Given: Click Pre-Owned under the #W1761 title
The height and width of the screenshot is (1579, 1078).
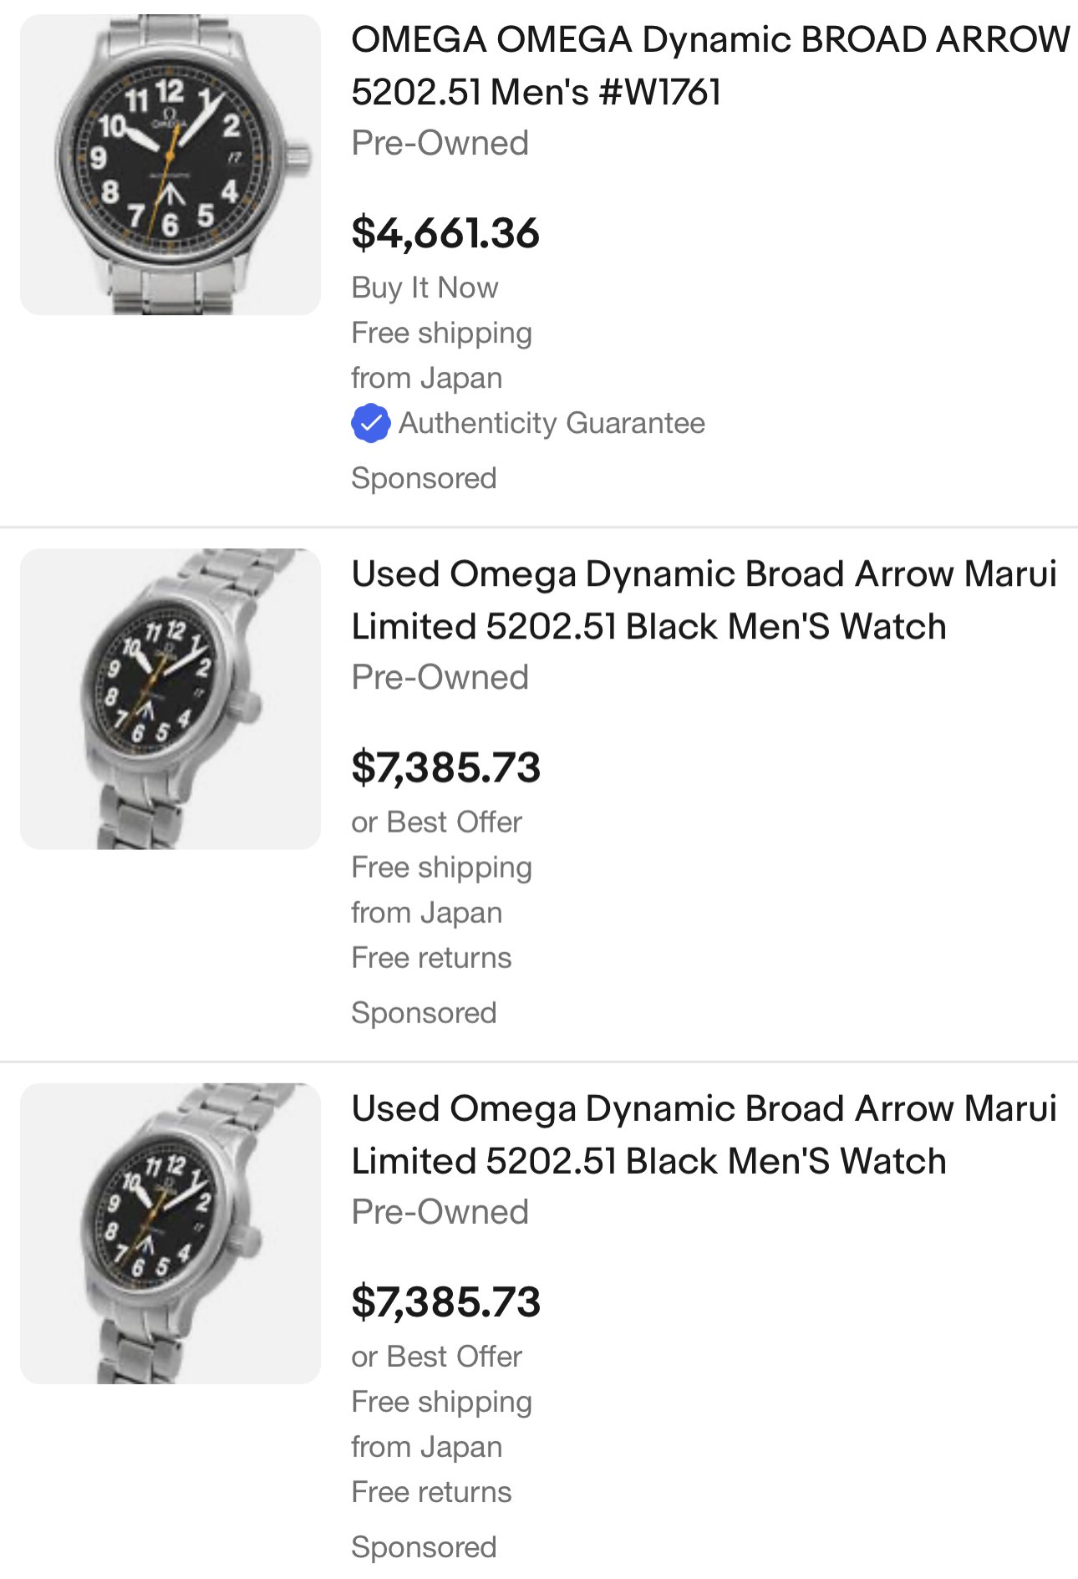Looking at the screenshot, I should (x=440, y=143).
